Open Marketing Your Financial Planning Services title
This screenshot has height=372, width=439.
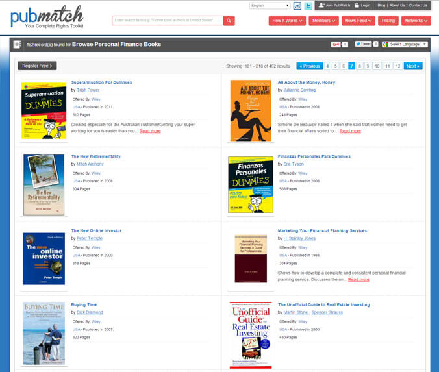[322, 230]
